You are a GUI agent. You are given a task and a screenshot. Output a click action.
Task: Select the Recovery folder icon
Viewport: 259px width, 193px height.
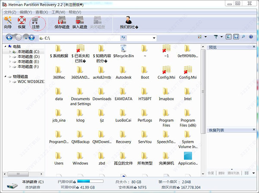click(123, 134)
